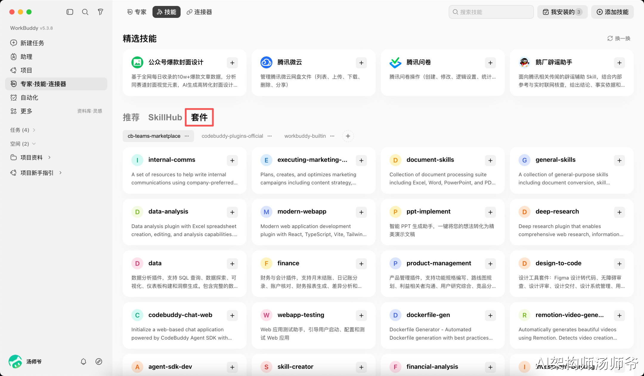Install the financial-analysis plugin
The width and height of the screenshot is (644, 376).
click(x=490, y=367)
